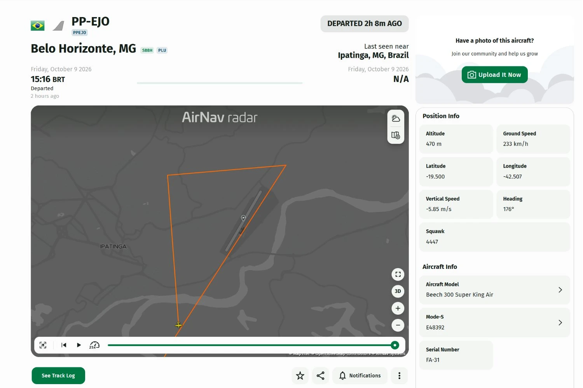Click the Serial Number FA-31 card
The height and width of the screenshot is (388, 583).
click(x=456, y=355)
